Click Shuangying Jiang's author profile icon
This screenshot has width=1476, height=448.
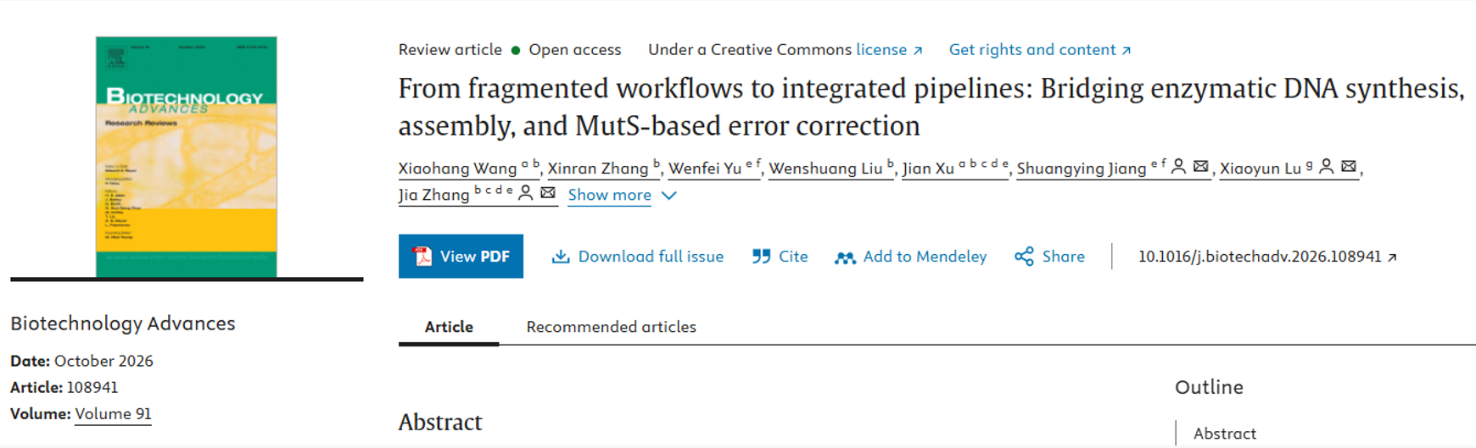[1178, 167]
